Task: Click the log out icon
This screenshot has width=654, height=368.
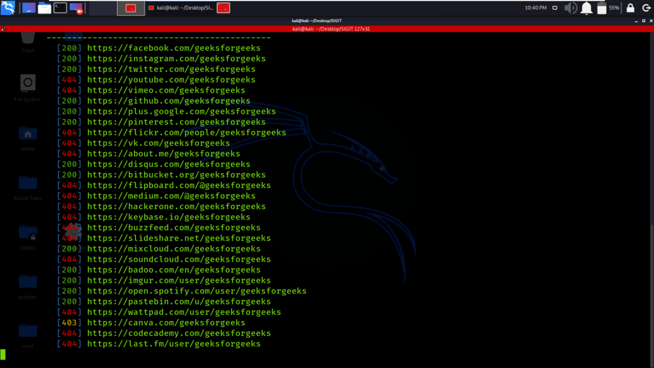Action: pyautogui.click(x=646, y=8)
